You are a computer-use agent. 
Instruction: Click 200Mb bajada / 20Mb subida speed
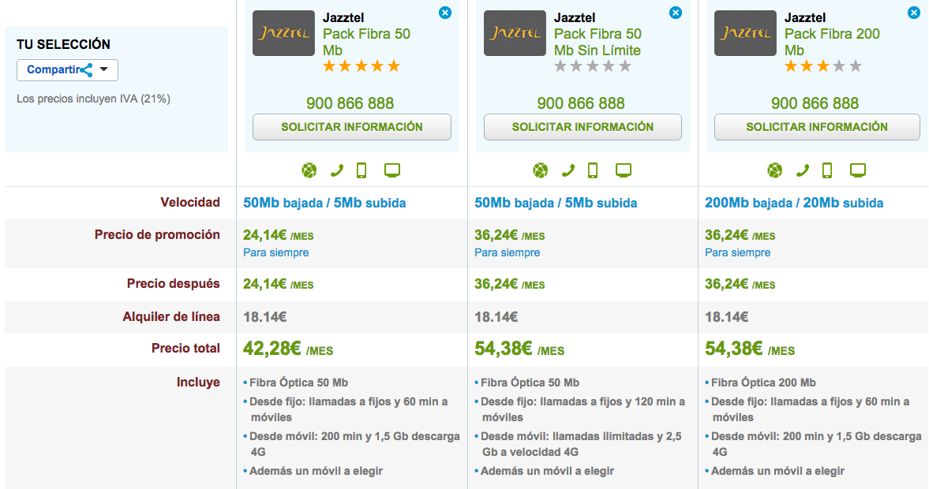794,203
